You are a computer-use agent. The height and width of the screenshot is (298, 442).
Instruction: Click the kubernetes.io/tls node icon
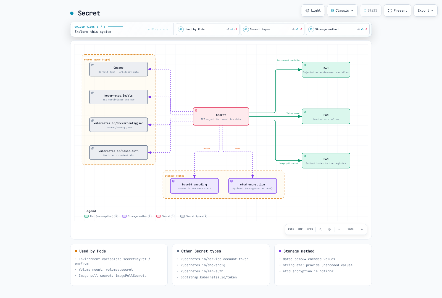(93, 93)
